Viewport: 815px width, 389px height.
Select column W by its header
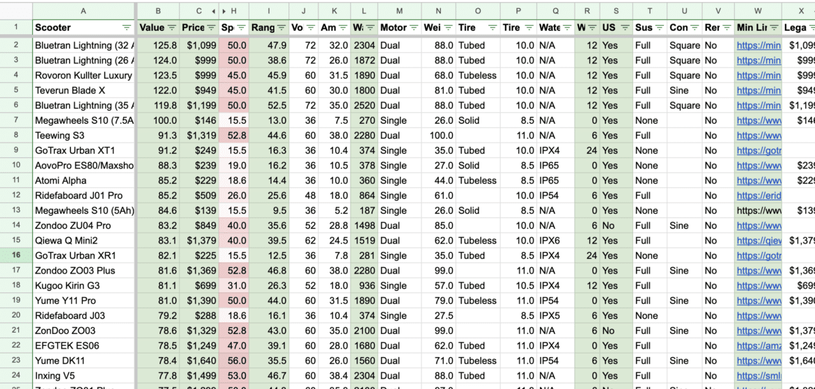coord(758,10)
